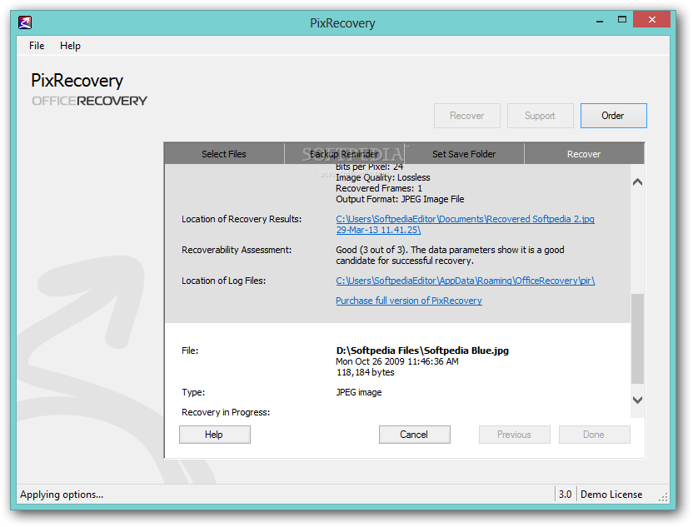693x527 pixels.
Task: Click the Support button
Action: pyautogui.click(x=540, y=116)
